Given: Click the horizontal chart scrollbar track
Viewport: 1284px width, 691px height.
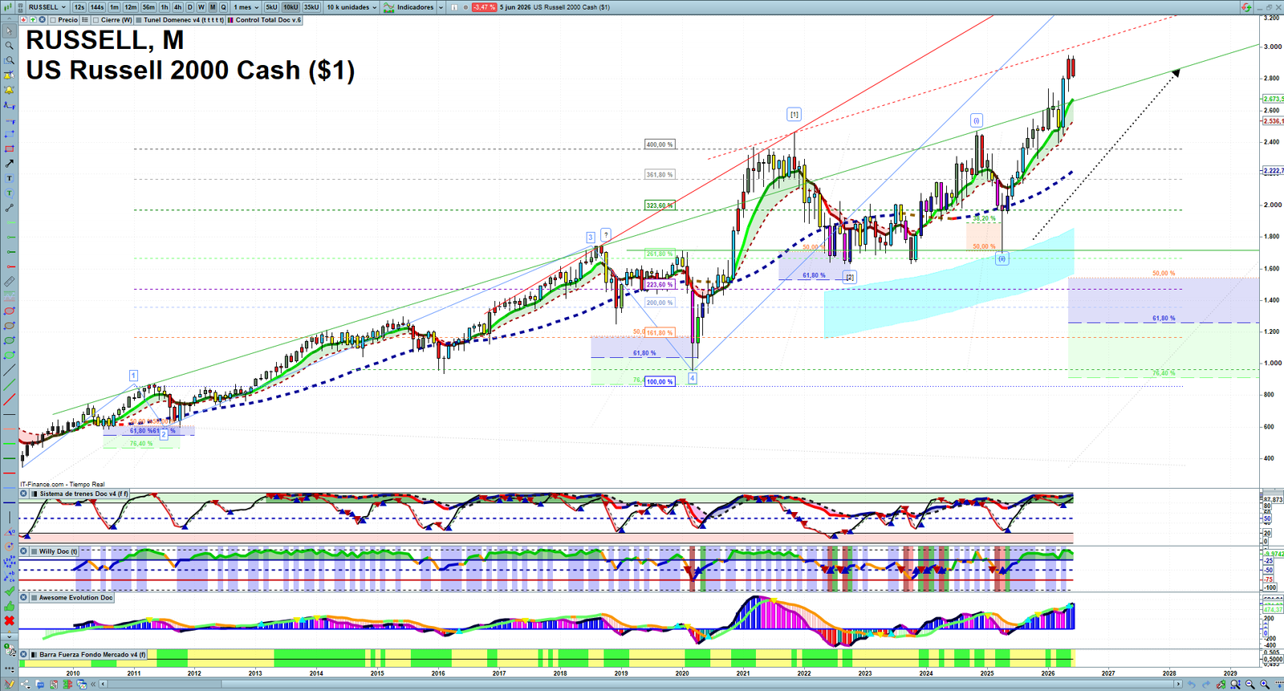Looking at the screenshot, I should 642,684.
